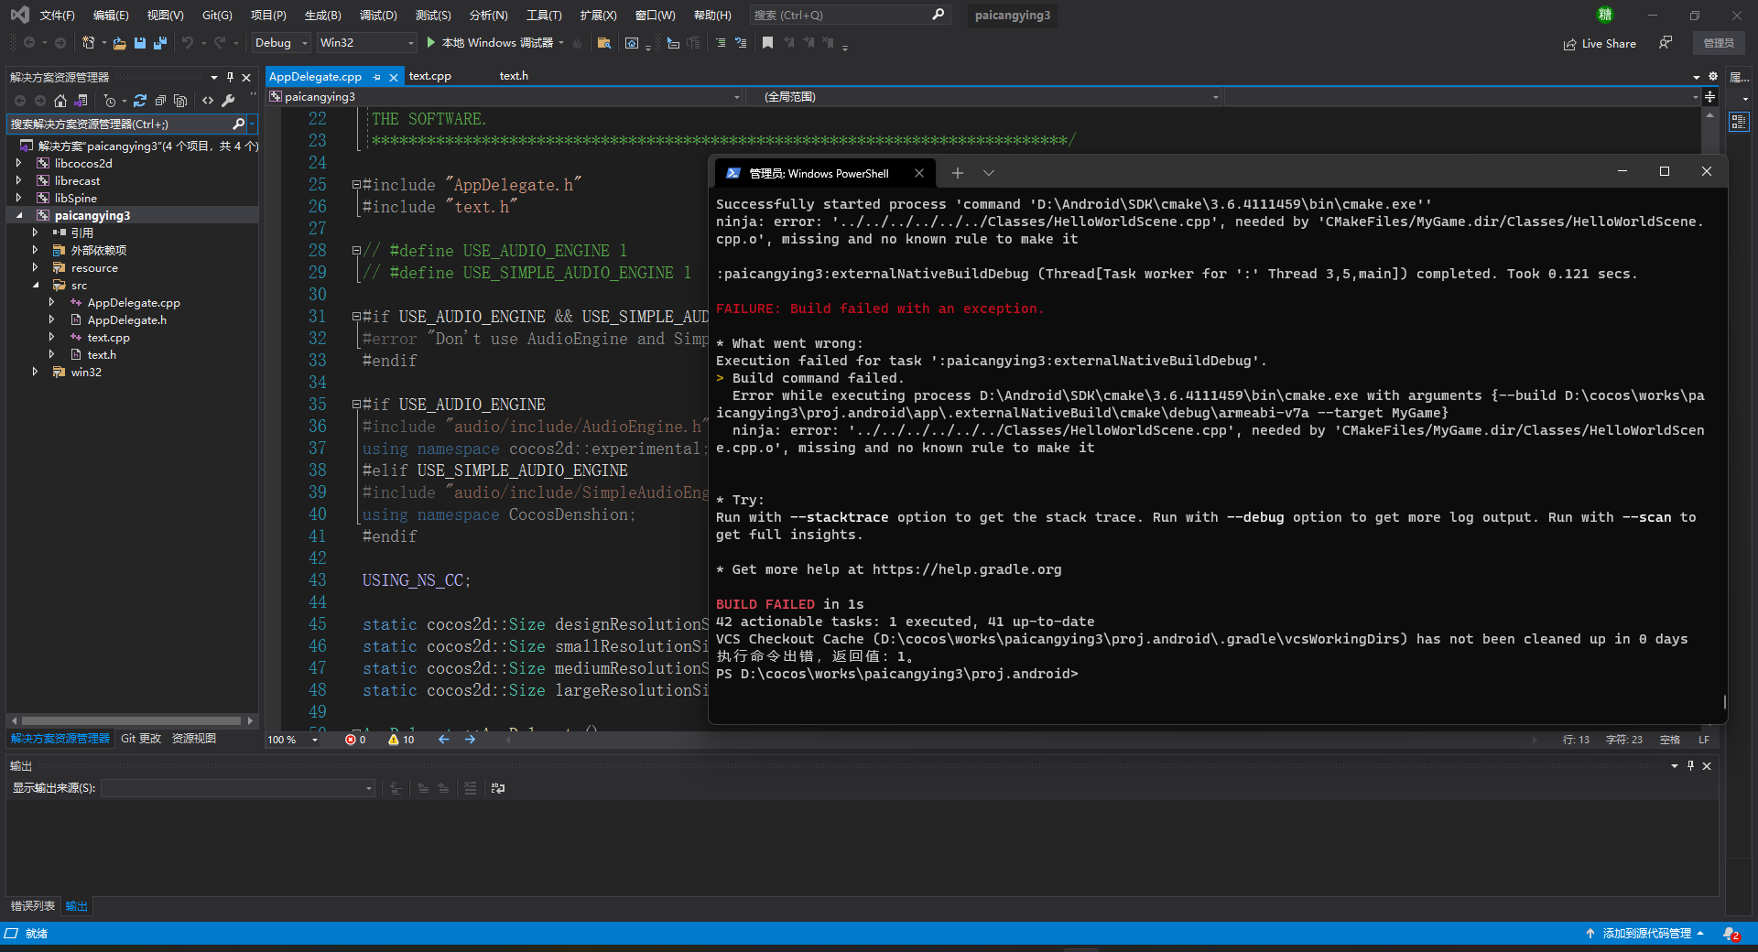Open Properties via the wrench icon
The image size is (1758, 952).
click(x=229, y=101)
